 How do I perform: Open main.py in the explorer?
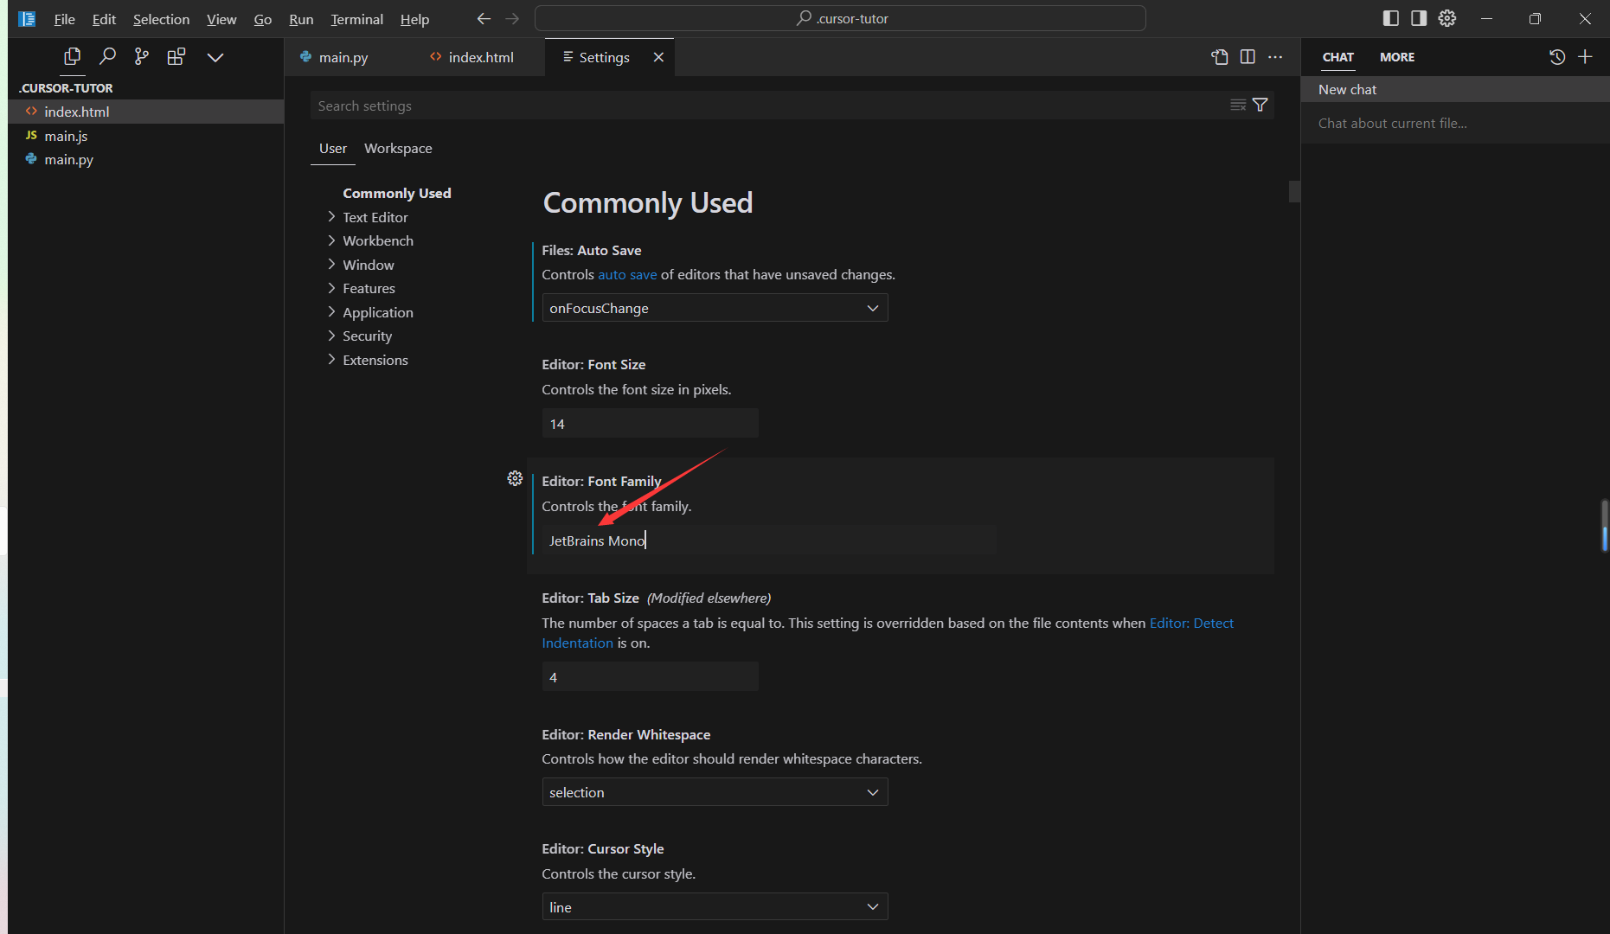145,159
